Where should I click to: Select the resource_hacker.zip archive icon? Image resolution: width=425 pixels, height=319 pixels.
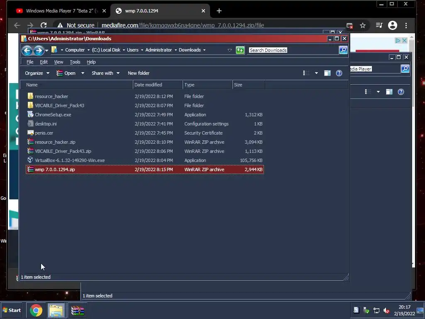pos(30,142)
